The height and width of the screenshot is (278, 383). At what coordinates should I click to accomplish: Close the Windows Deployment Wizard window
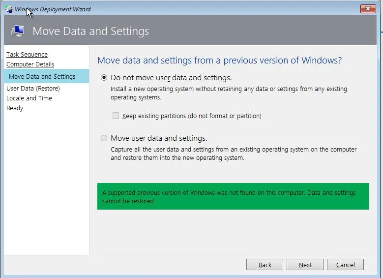tap(368, 9)
